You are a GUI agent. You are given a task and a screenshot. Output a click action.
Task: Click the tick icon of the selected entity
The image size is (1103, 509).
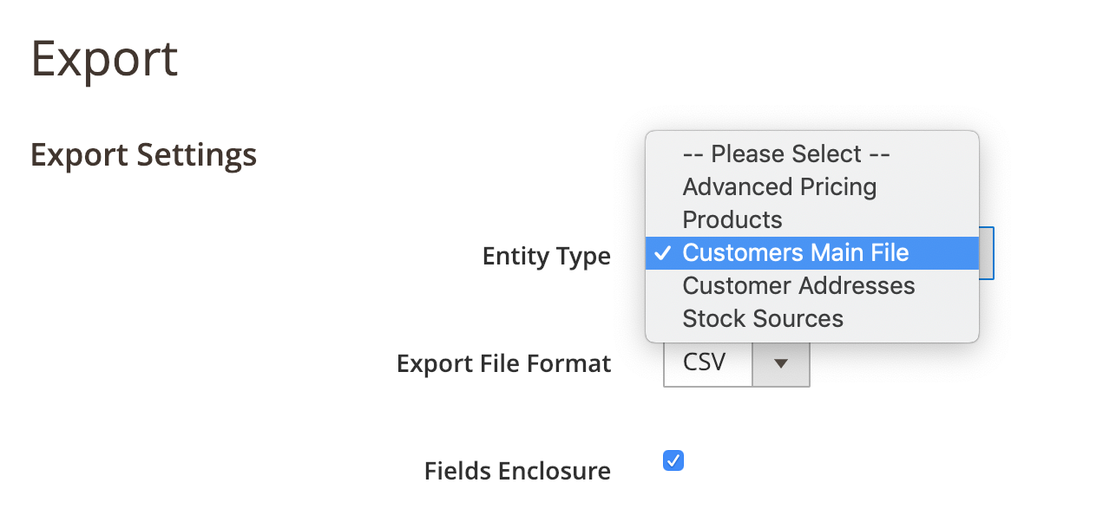663,253
